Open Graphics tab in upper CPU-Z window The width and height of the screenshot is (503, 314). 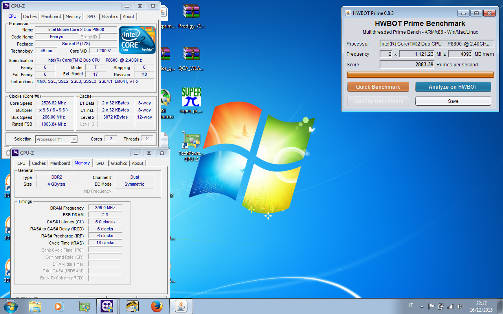(x=110, y=16)
